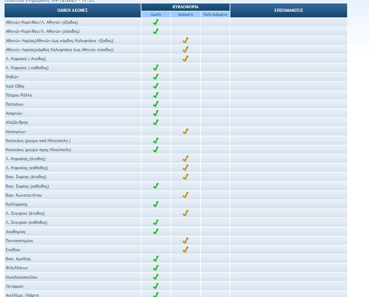Image resolution: width=369 pixels, height=297 pixels.
Task: Click the orange tick for Βασ. Κωνσταντίνου
Action: point(185,195)
